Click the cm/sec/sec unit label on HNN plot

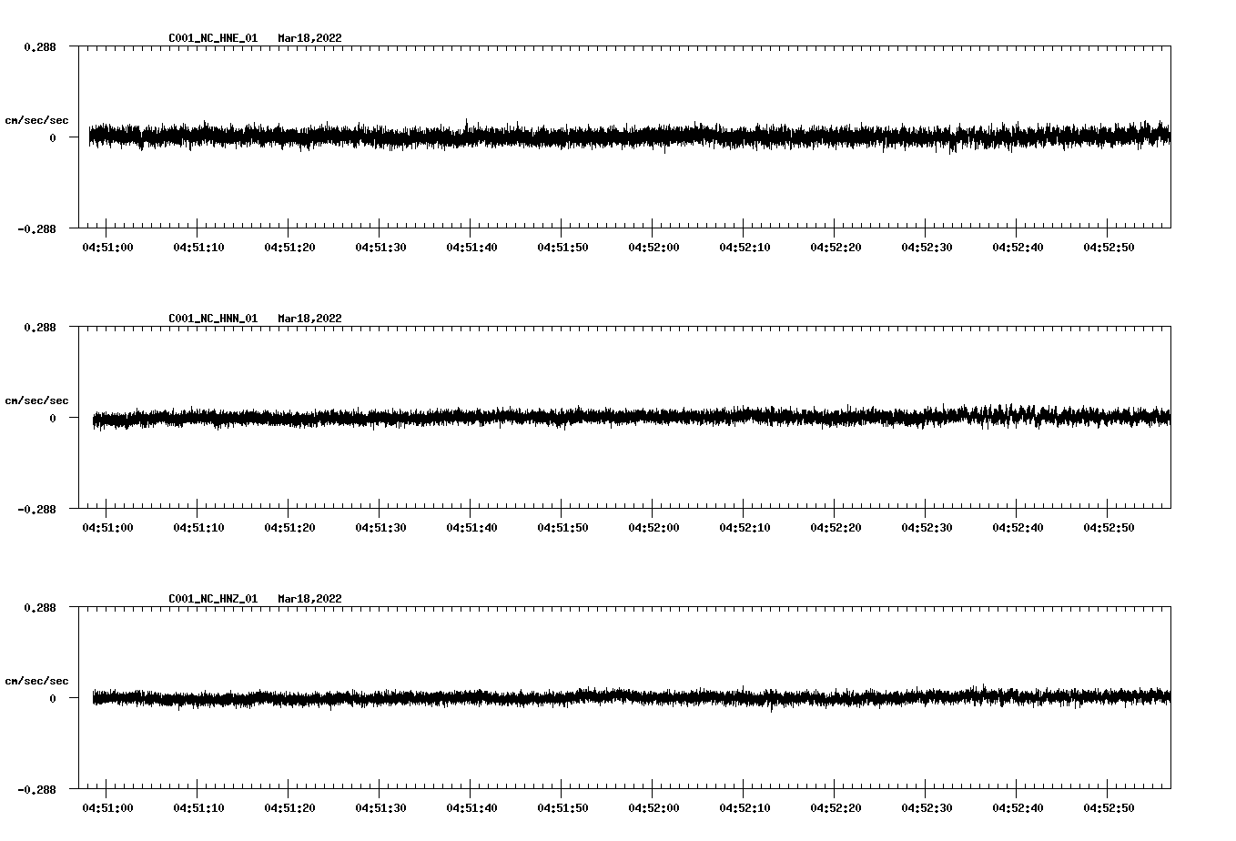(37, 400)
